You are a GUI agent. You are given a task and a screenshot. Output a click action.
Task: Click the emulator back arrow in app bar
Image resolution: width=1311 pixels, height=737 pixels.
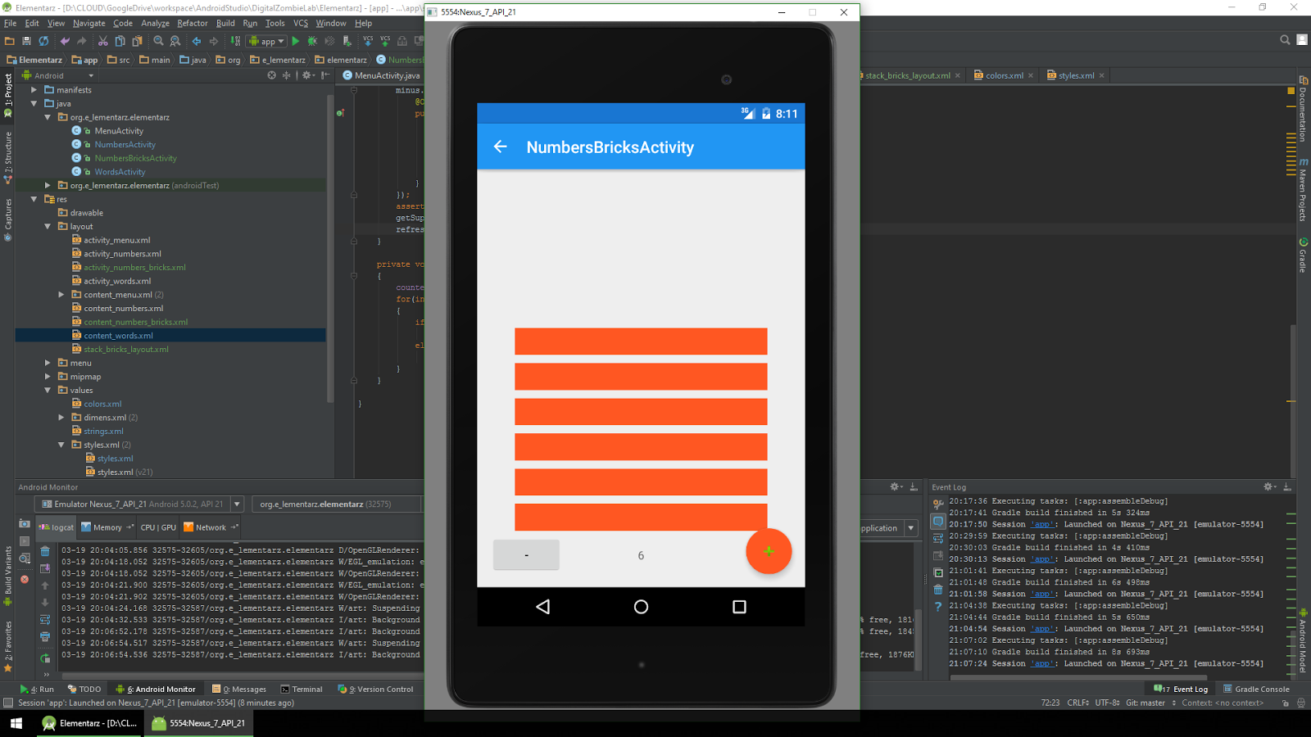click(x=501, y=147)
